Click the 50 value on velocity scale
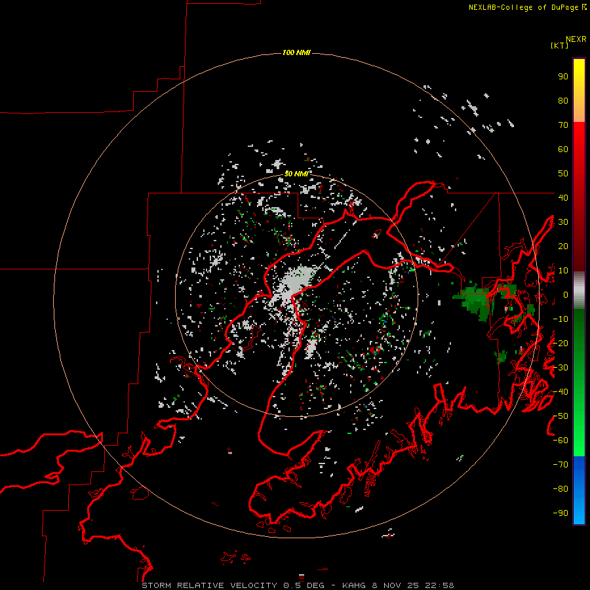Screen dimensions: 590x590 [x=563, y=174]
